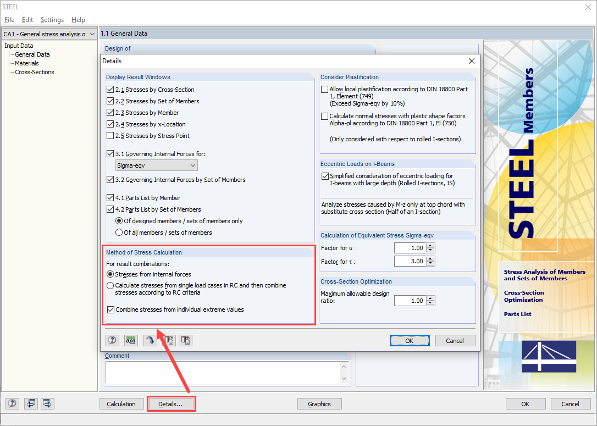Click the maximum design ratio input field
Image resolution: width=597 pixels, height=426 pixels.
(410, 301)
